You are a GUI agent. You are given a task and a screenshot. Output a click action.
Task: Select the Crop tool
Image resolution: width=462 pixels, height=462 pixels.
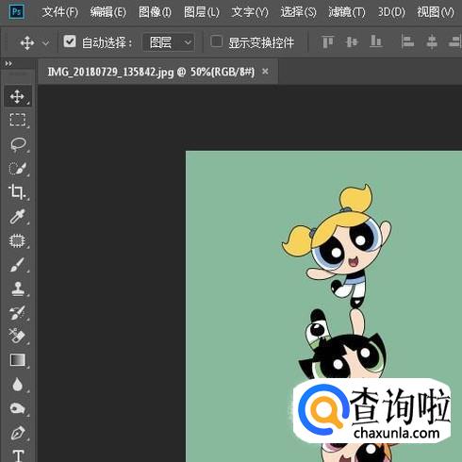point(18,192)
